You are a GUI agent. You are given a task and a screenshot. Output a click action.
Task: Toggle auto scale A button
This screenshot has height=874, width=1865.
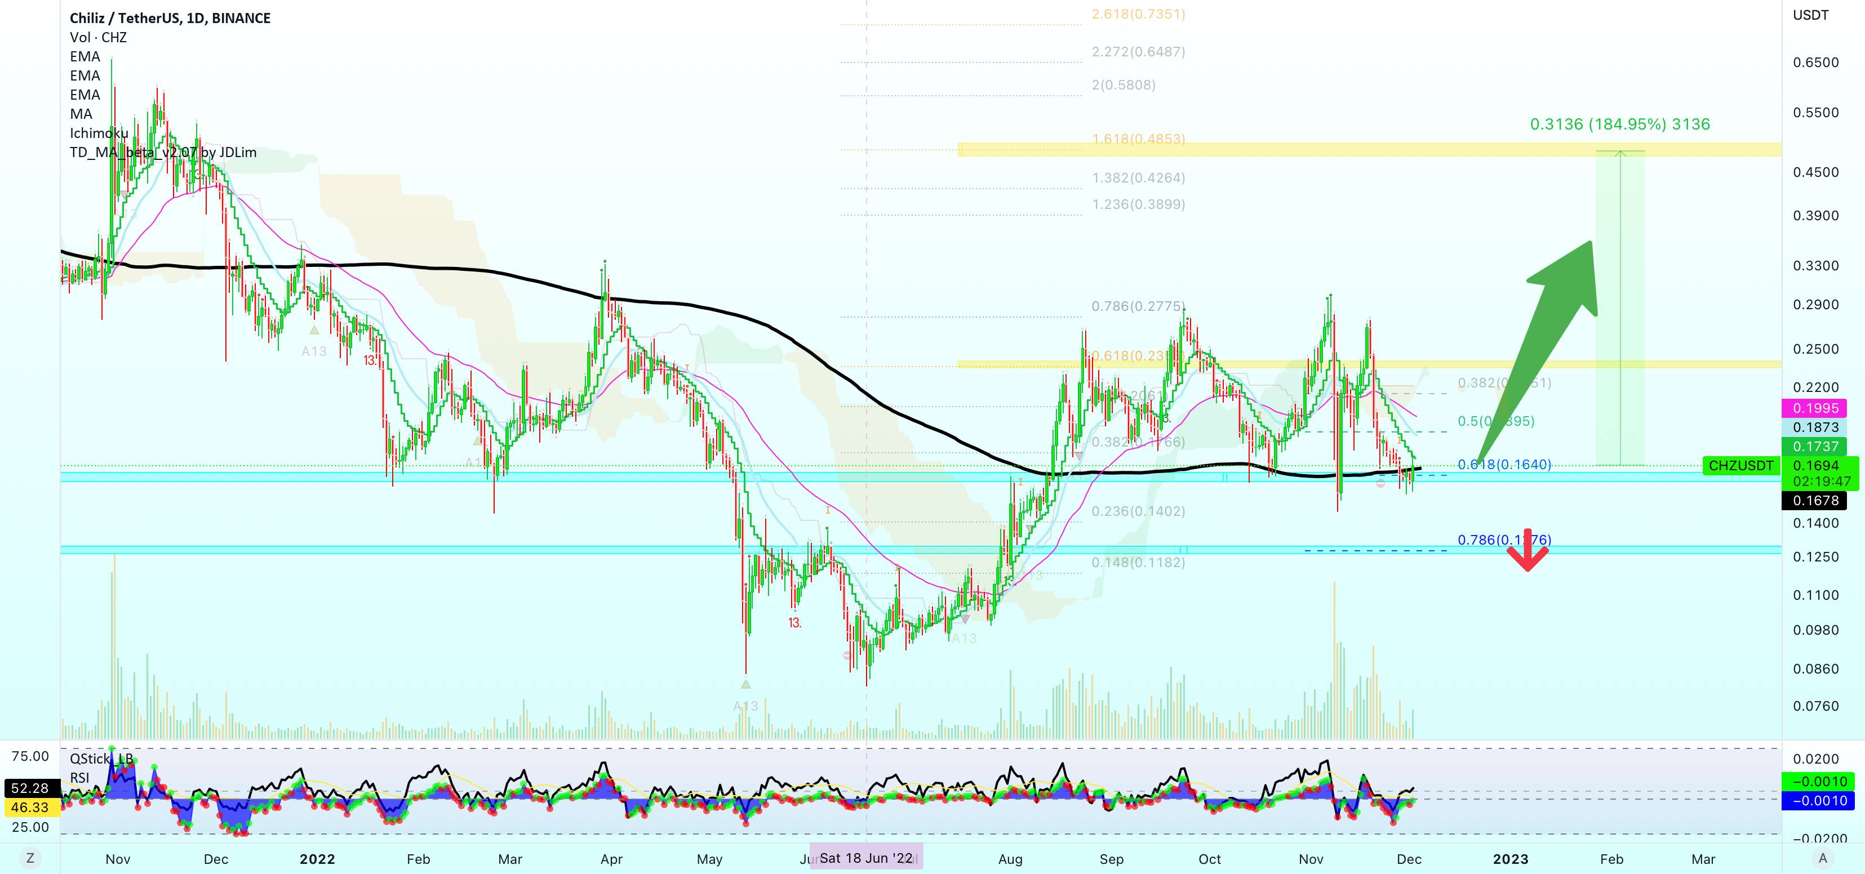[1823, 858]
